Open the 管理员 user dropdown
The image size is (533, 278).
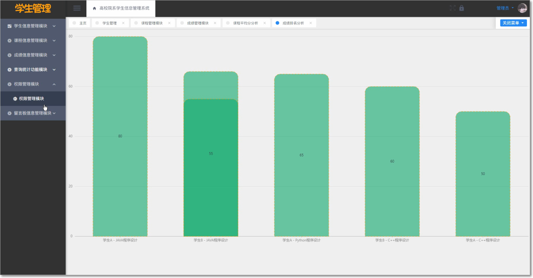coord(505,8)
